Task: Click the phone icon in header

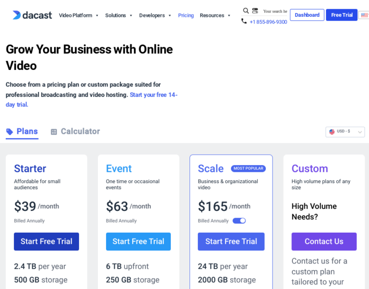Action: tap(244, 21)
